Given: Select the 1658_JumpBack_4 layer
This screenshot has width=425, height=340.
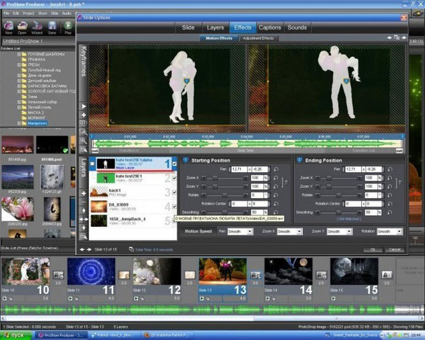Looking at the screenshot, I should point(133,221).
